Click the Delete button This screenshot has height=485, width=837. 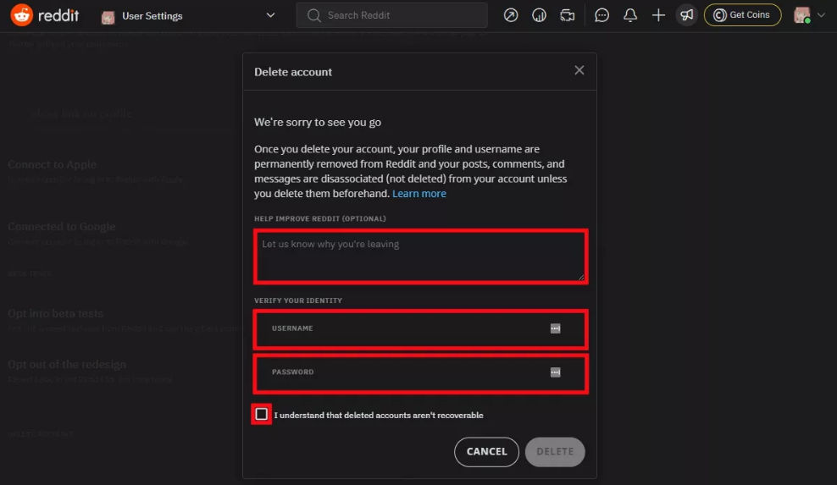click(555, 452)
